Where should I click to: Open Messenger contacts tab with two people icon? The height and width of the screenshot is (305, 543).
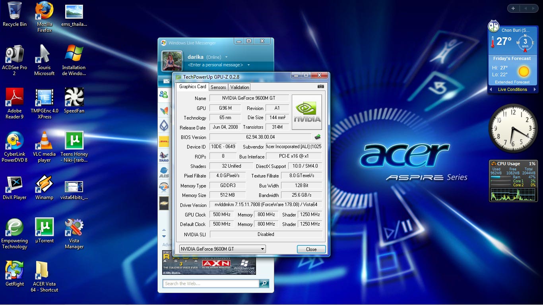164,94
